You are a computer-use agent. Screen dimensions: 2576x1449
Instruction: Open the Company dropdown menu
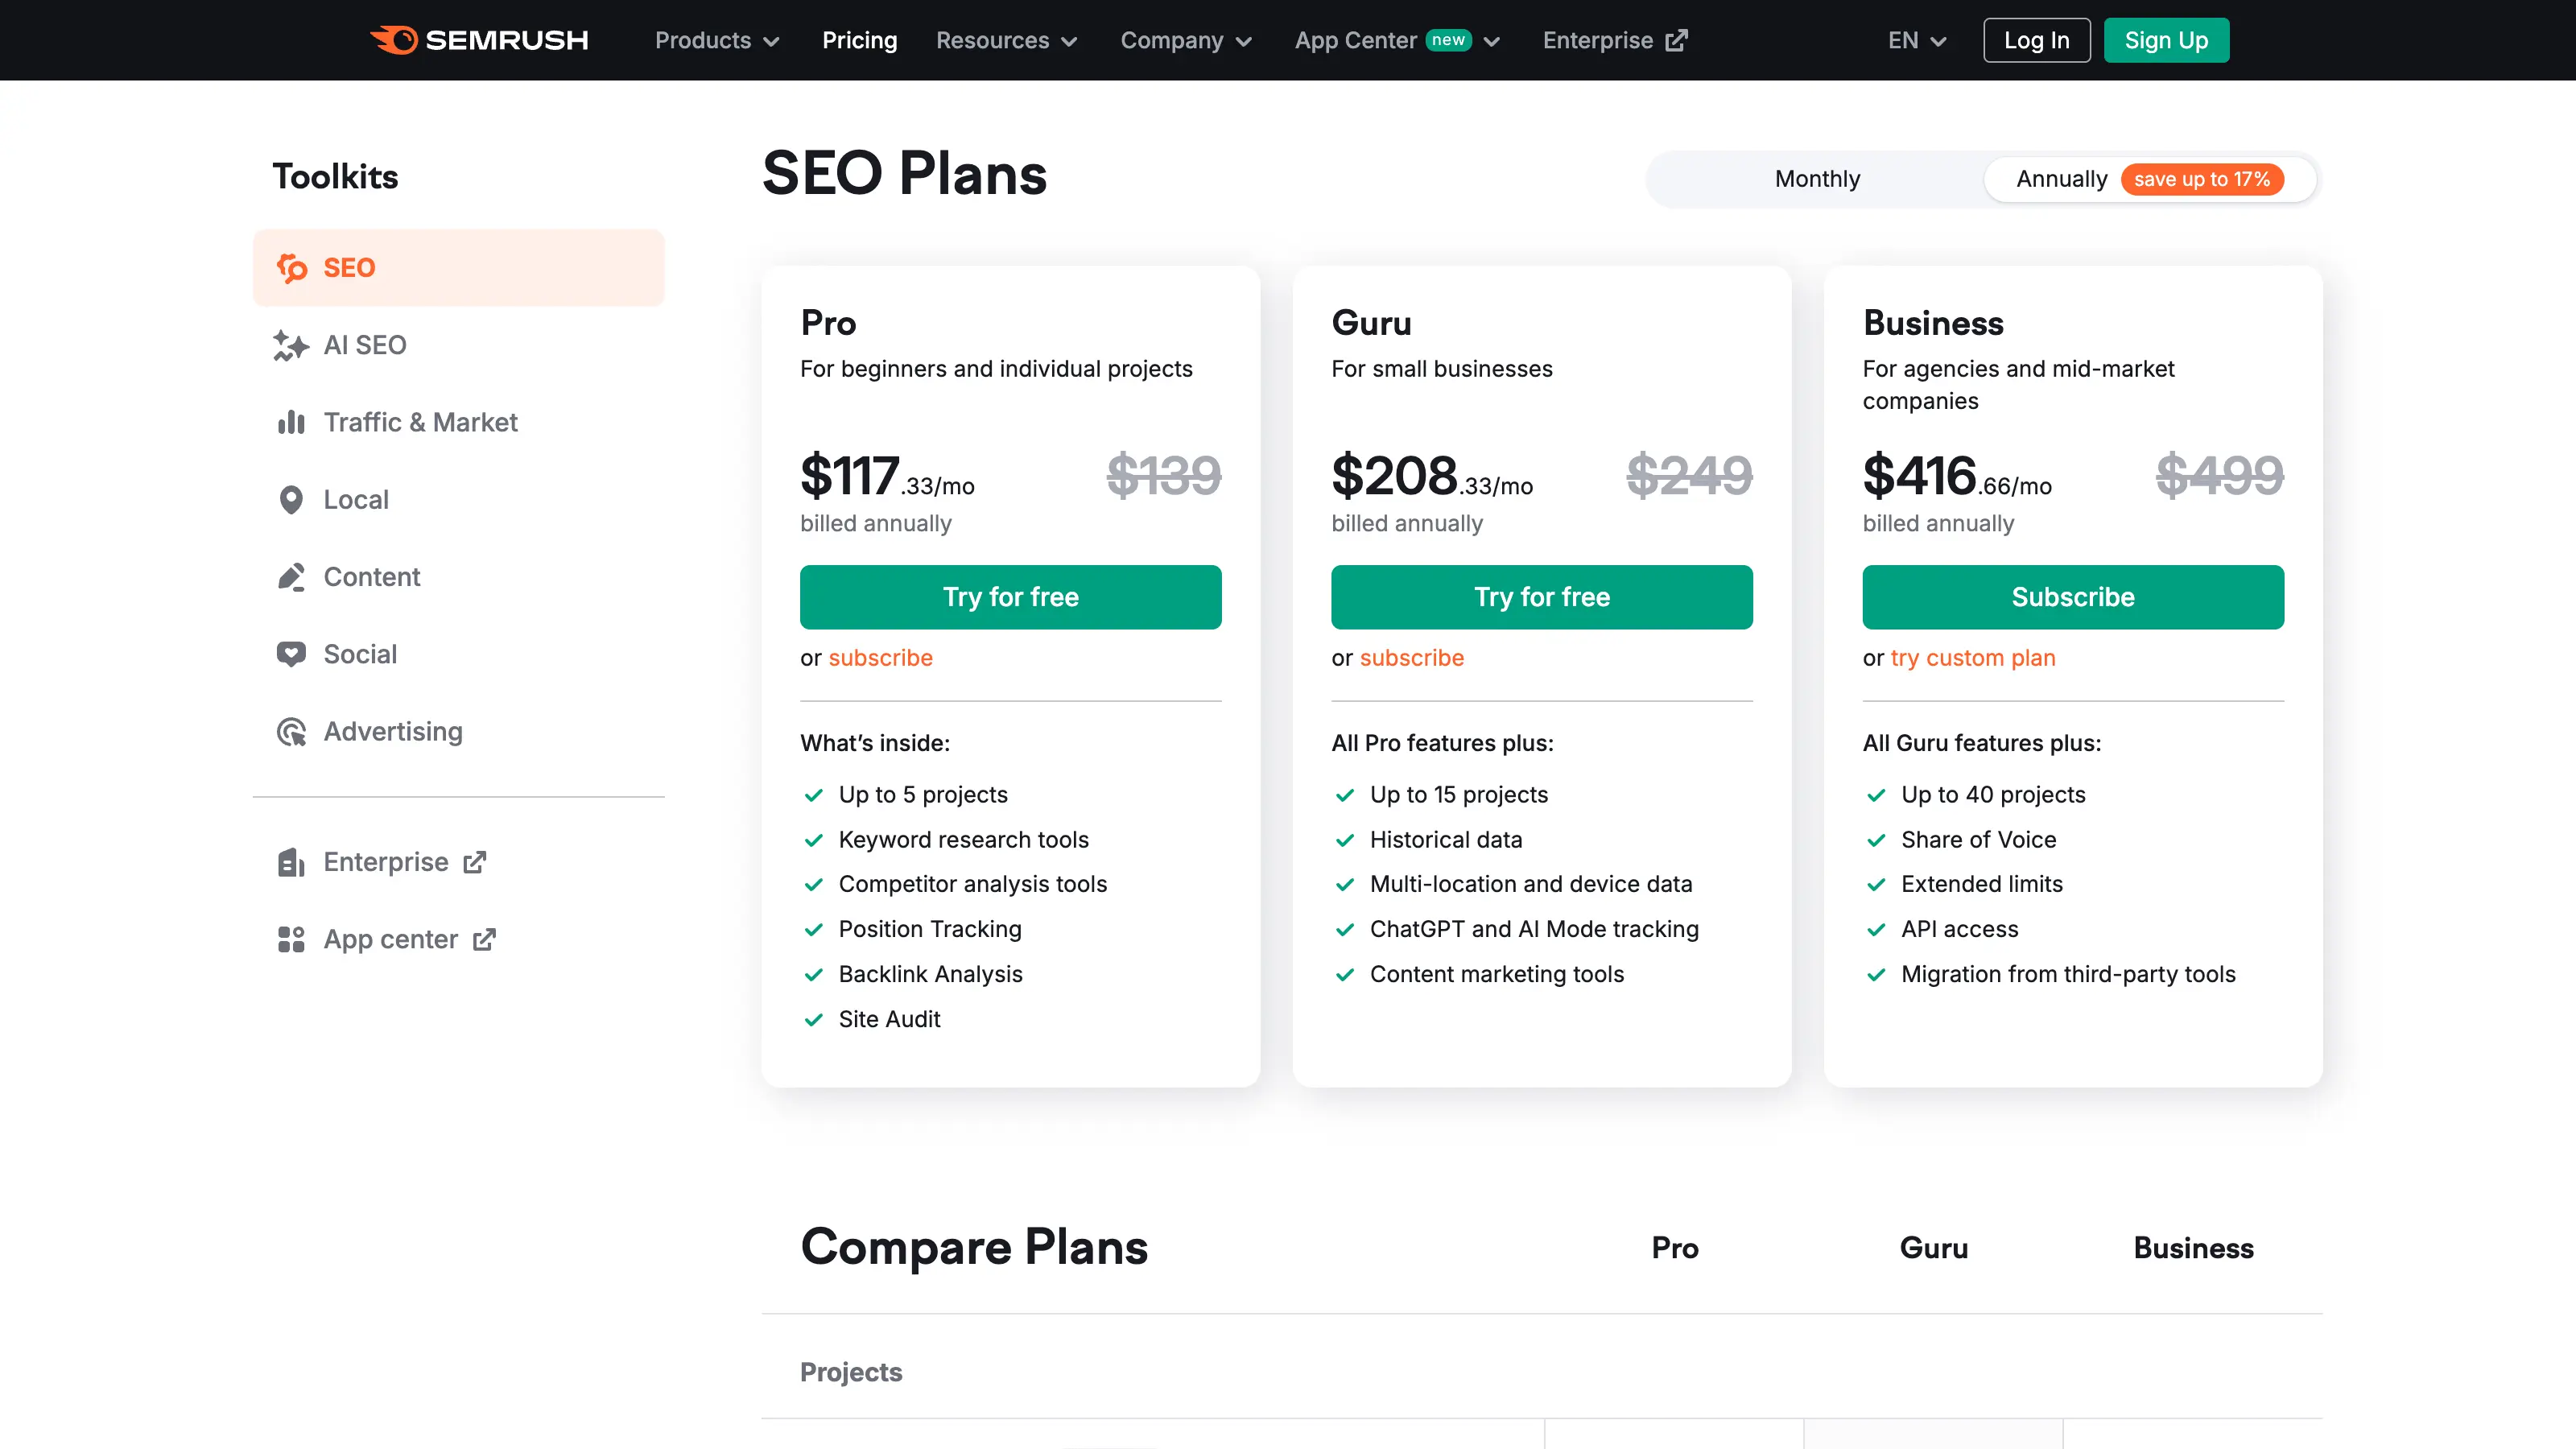click(1185, 40)
